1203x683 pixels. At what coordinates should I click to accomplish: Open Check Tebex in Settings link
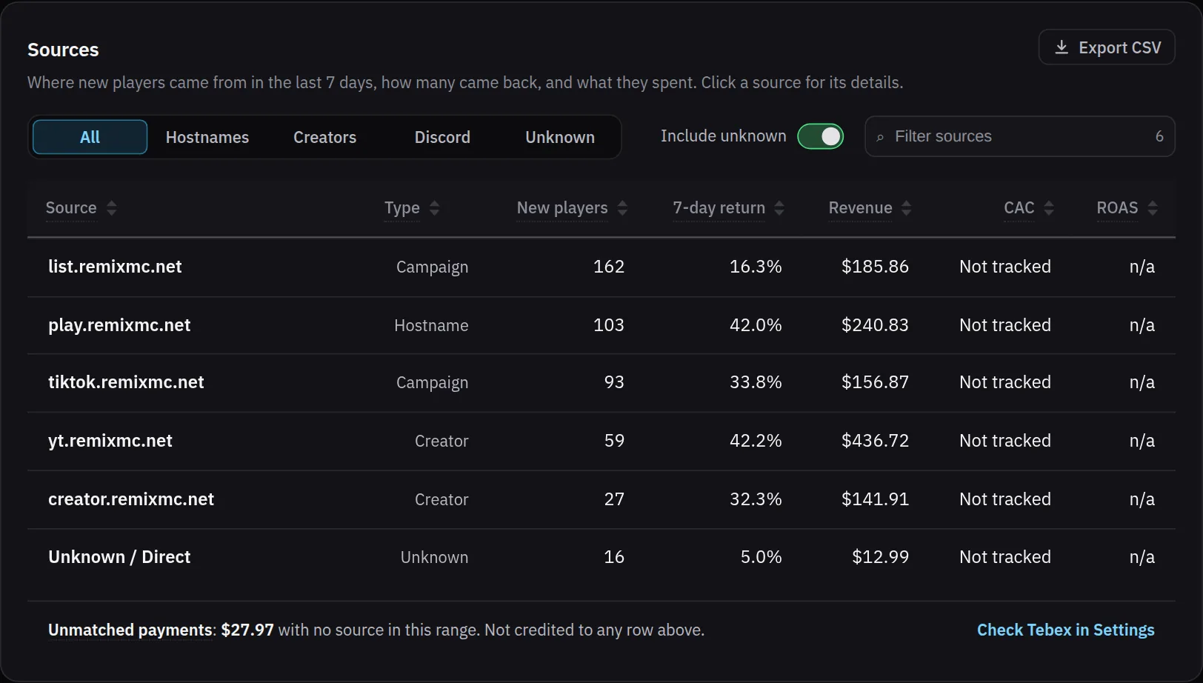click(x=1065, y=630)
